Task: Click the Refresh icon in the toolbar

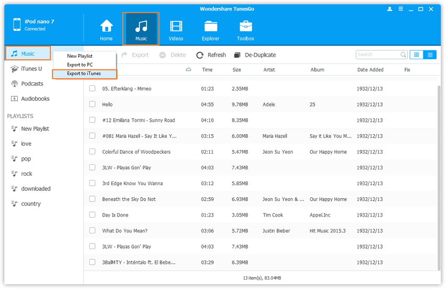Action: pyautogui.click(x=200, y=55)
